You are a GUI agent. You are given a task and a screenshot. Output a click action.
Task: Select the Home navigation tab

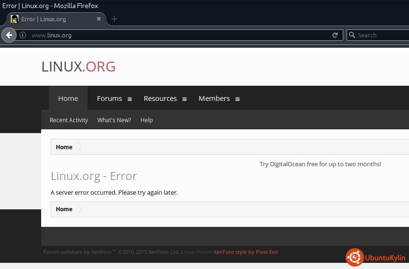(68, 99)
